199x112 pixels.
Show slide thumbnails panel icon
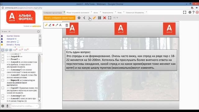point(99,18)
